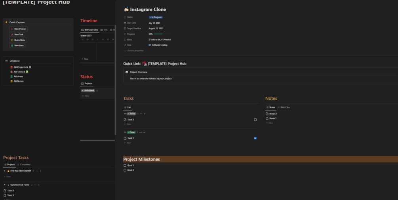Viewport: 398px width, 200px height.
Task: Switch to the Completed tab in Project Tasks
Action: coord(24,164)
